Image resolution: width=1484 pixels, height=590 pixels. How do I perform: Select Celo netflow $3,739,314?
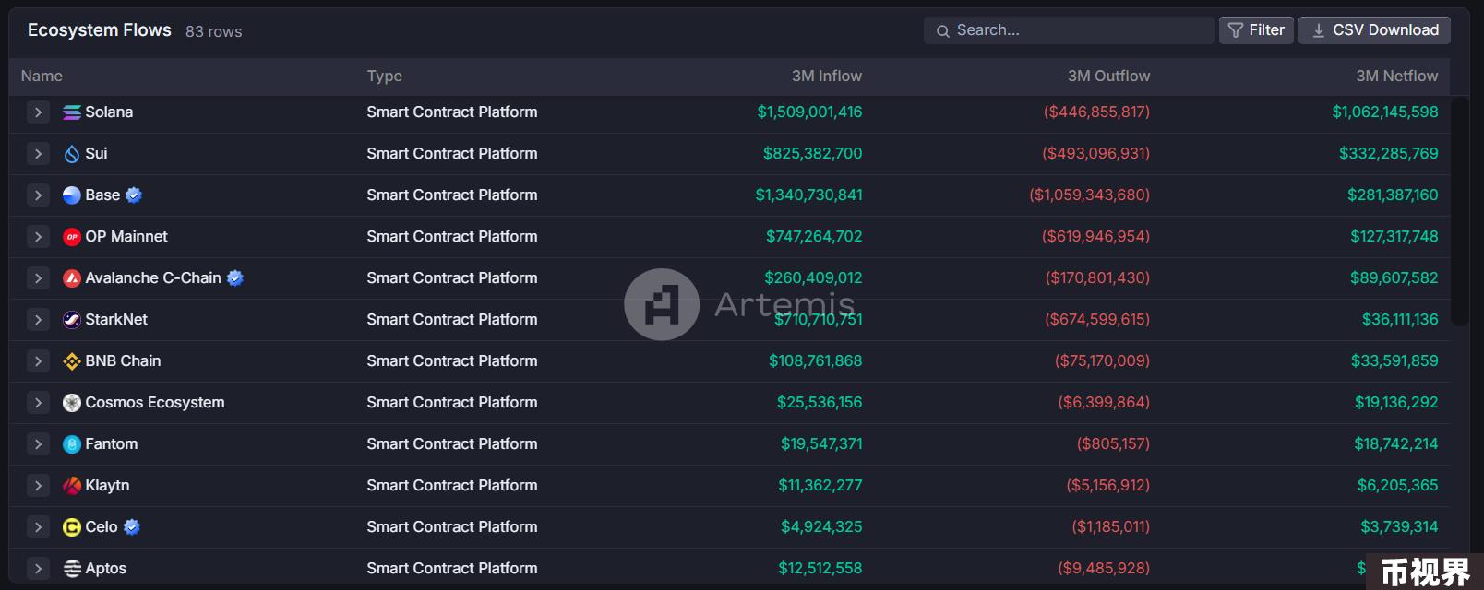tap(1399, 527)
